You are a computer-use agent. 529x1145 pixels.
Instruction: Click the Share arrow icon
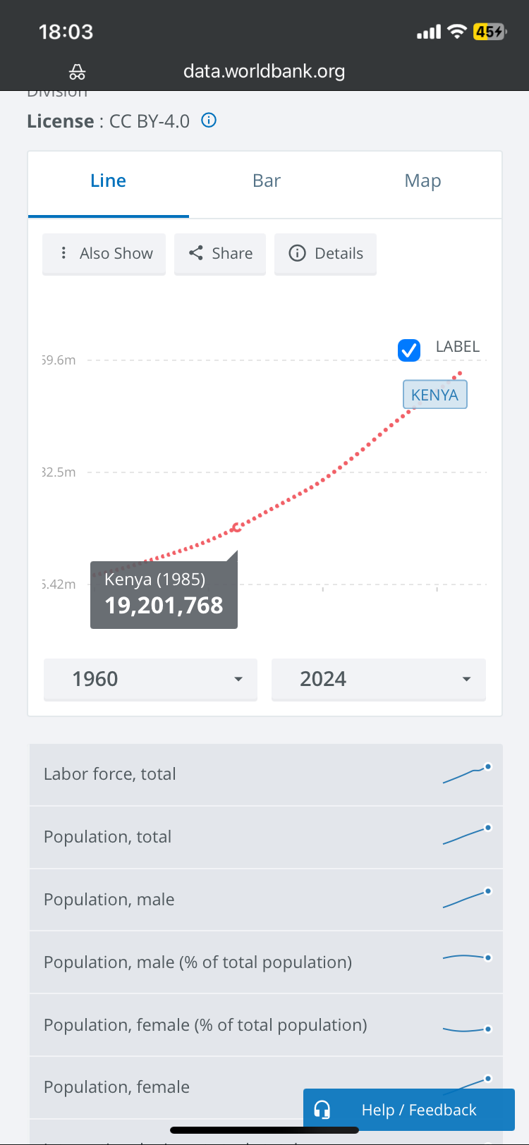point(196,253)
